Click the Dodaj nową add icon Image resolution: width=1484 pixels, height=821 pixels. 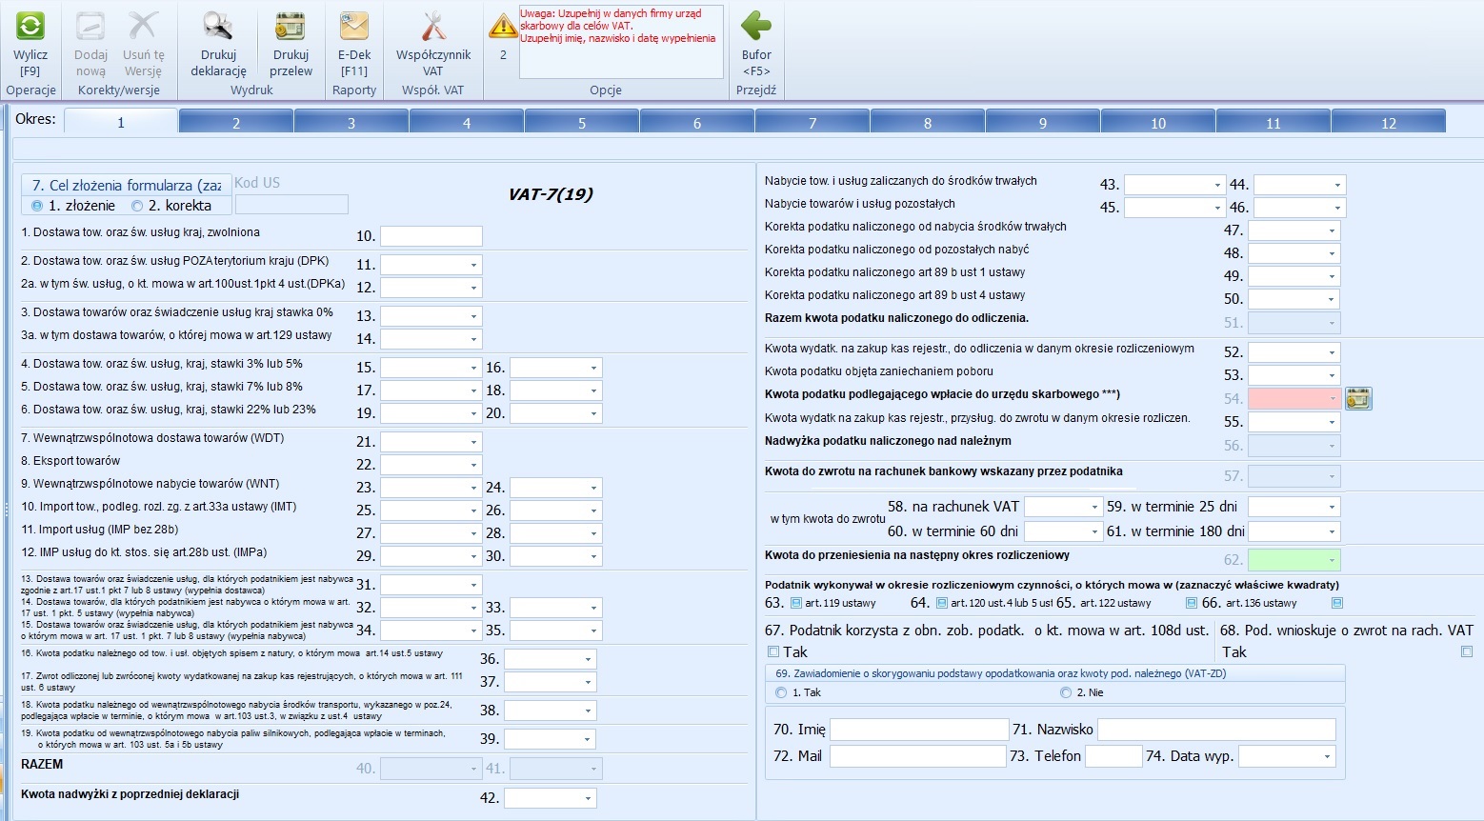click(x=90, y=26)
